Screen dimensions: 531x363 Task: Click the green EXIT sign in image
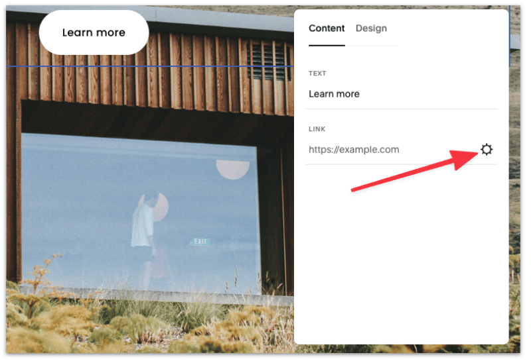click(201, 242)
